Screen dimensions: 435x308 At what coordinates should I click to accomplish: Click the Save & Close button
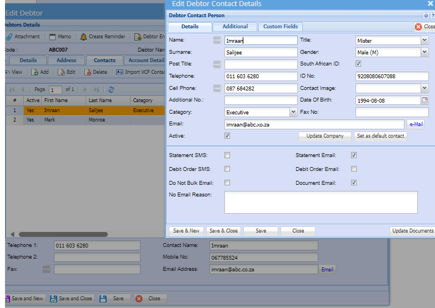[x=222, y=231]
